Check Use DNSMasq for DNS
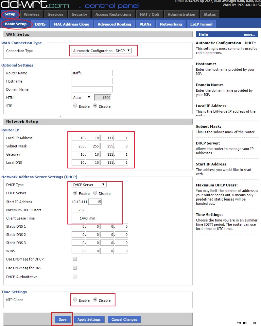 tap(75, 268)
